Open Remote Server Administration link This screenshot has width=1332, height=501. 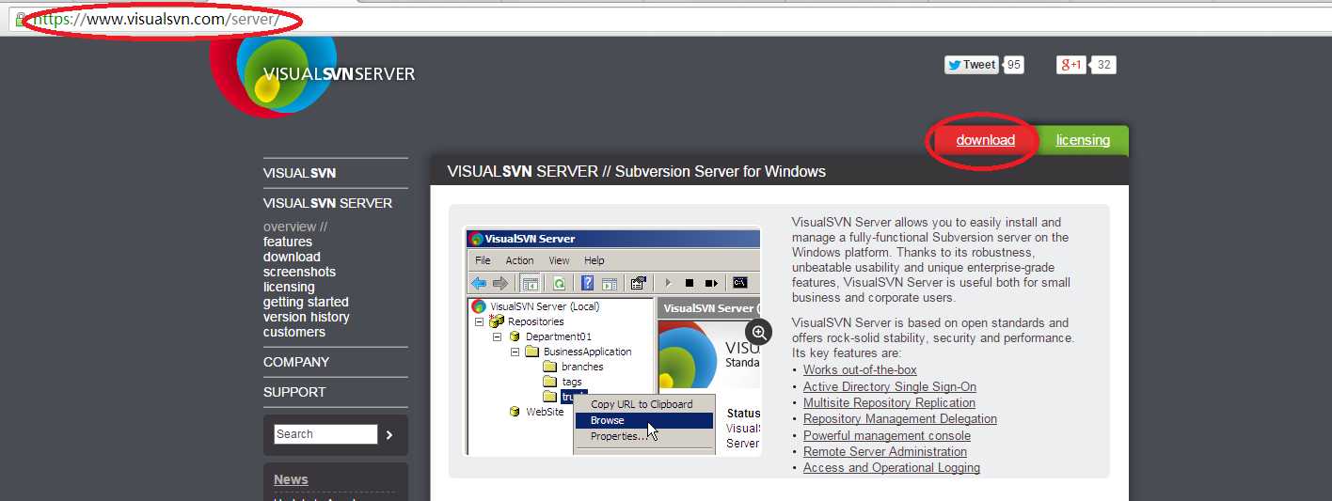[x=885, y=451]
